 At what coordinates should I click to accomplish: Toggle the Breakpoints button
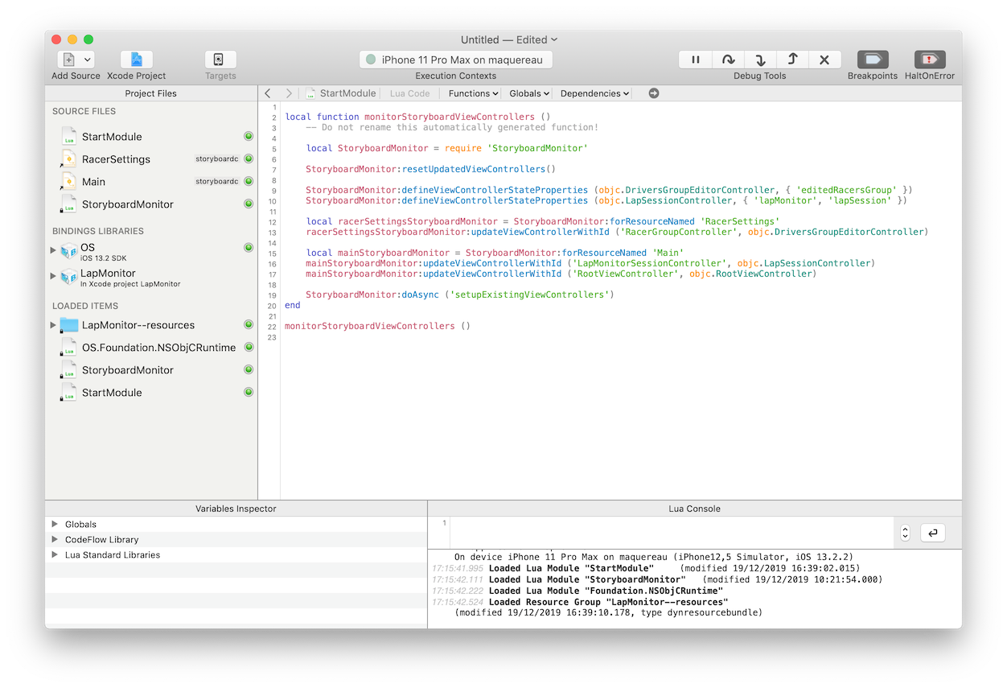(x=873, y=60)
